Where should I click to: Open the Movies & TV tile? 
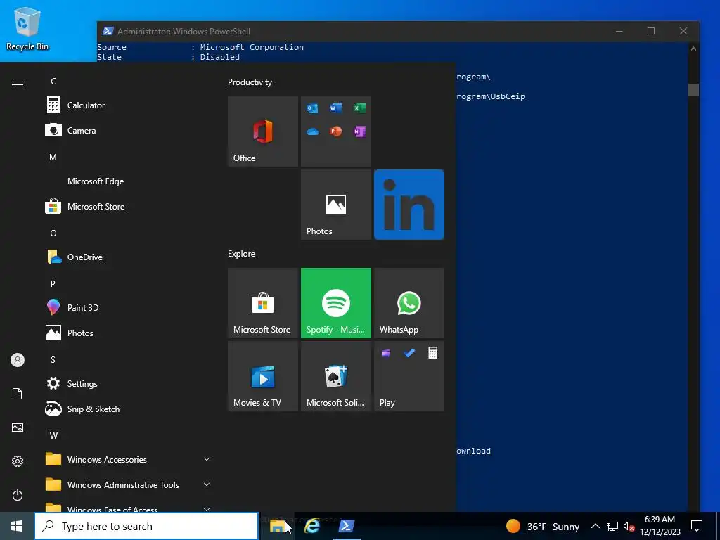[x=263, y=376]
